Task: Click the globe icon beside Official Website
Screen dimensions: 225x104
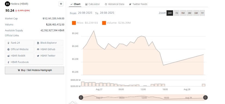Action: point(8,49)
